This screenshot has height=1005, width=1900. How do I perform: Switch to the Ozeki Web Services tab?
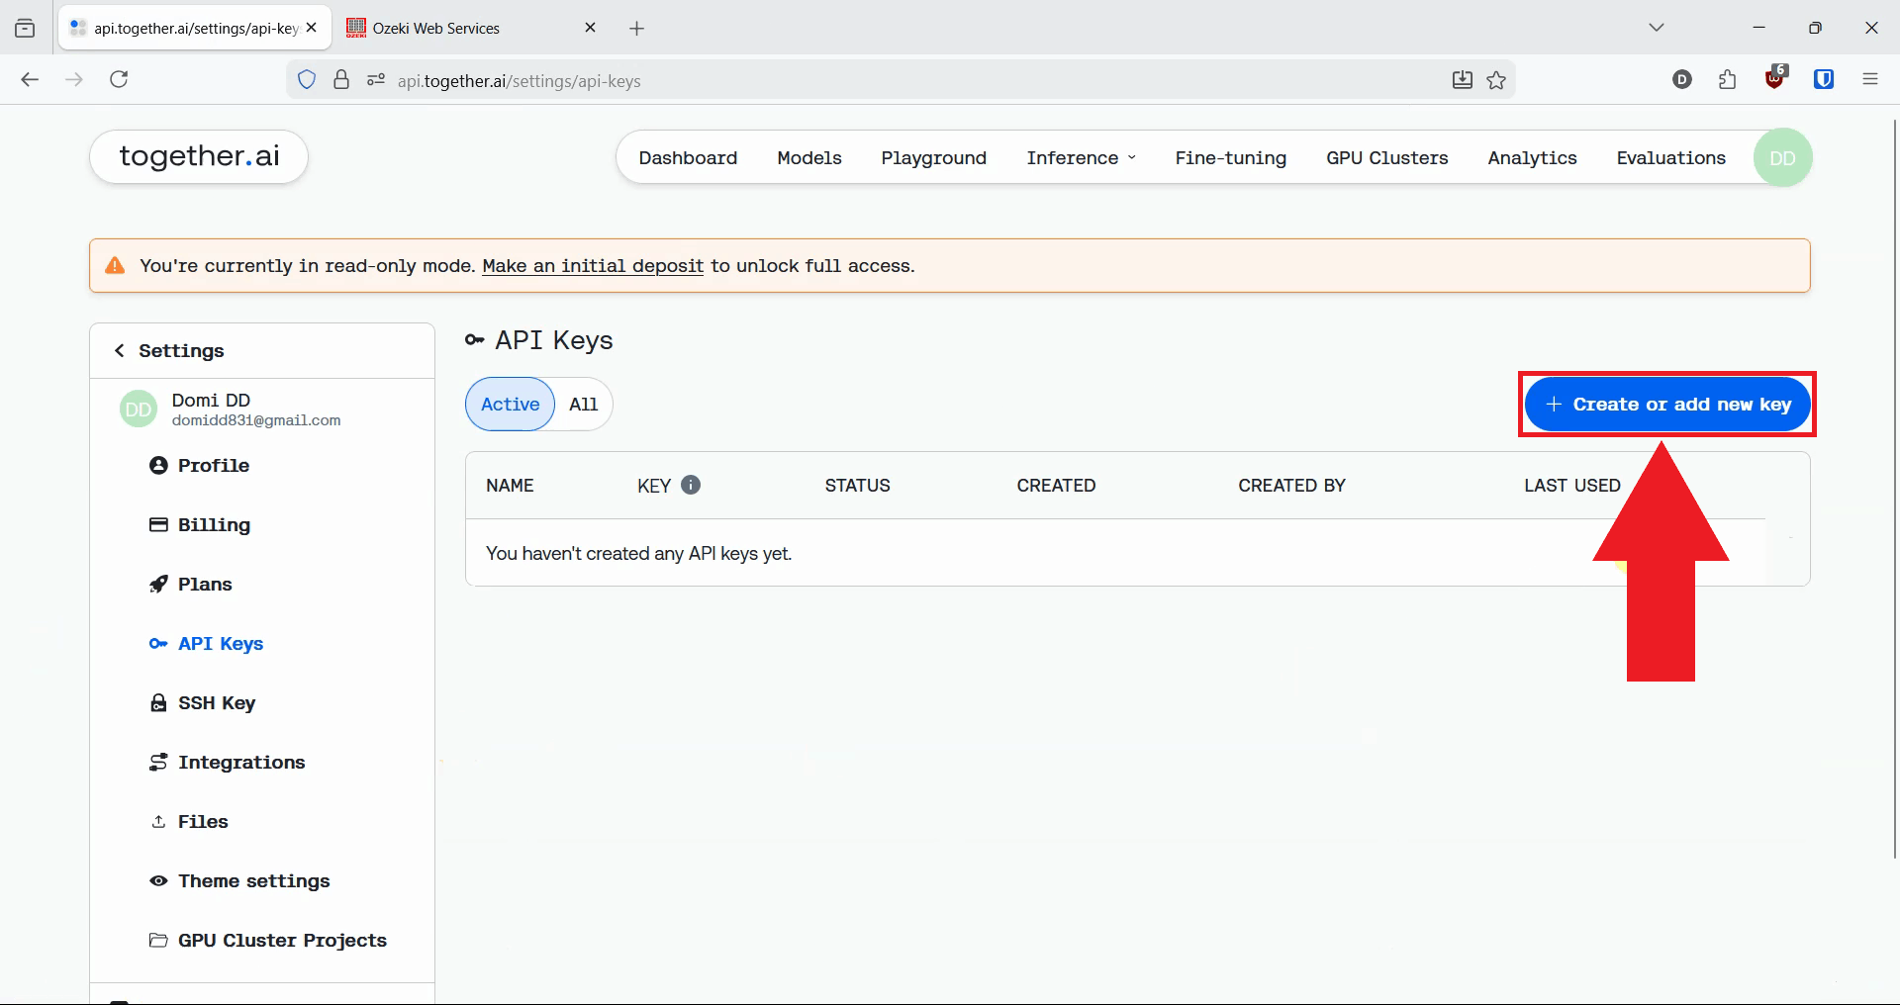(435, 28)
